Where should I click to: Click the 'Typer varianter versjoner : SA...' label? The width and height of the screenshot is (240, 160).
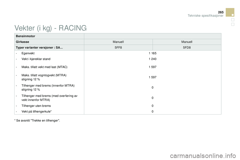[x=39, y=47]
